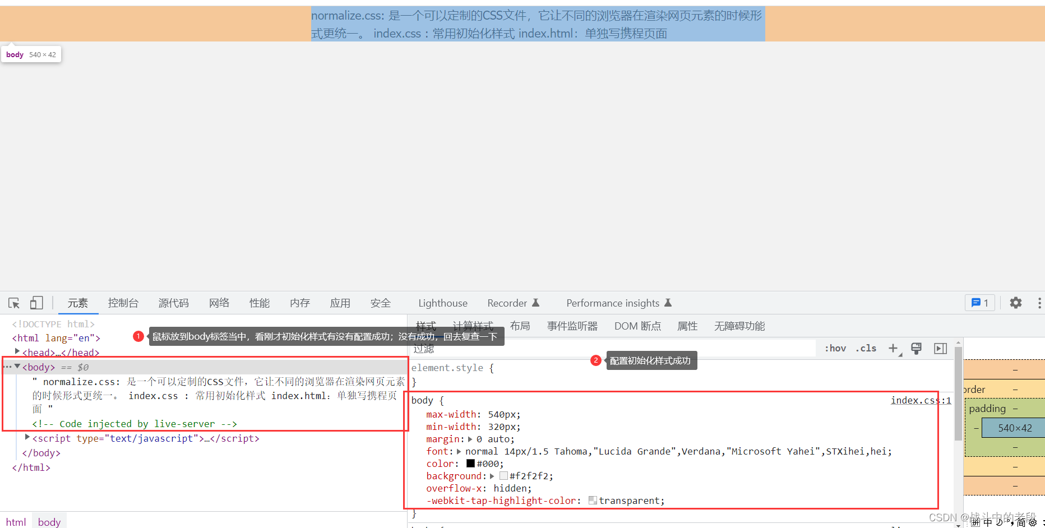
Task: Expand the margin property arrow
Action: pos(471,439)
